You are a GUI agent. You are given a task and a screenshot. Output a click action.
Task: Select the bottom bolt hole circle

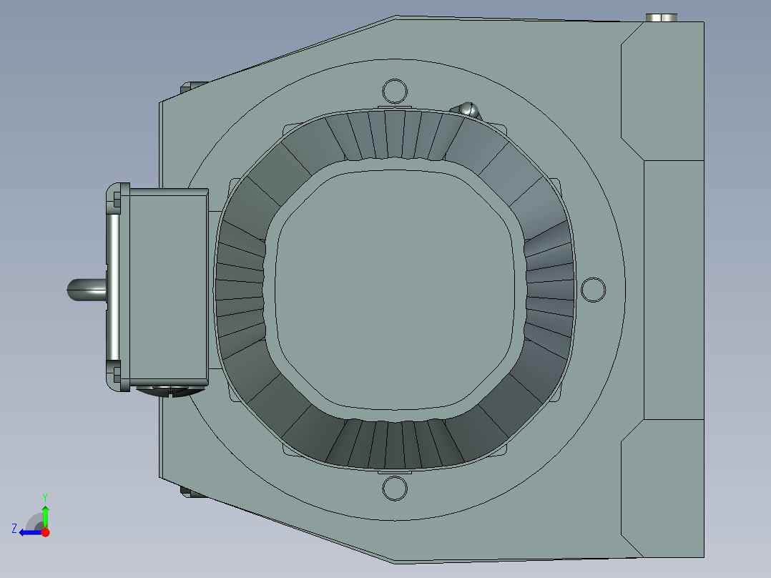click(395, 489)
